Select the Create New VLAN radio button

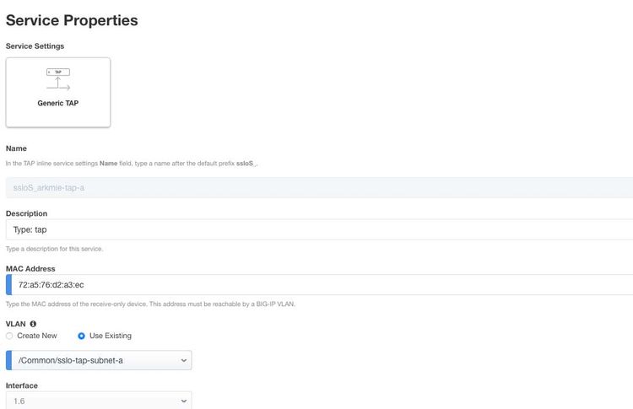(x=9, y=336)
